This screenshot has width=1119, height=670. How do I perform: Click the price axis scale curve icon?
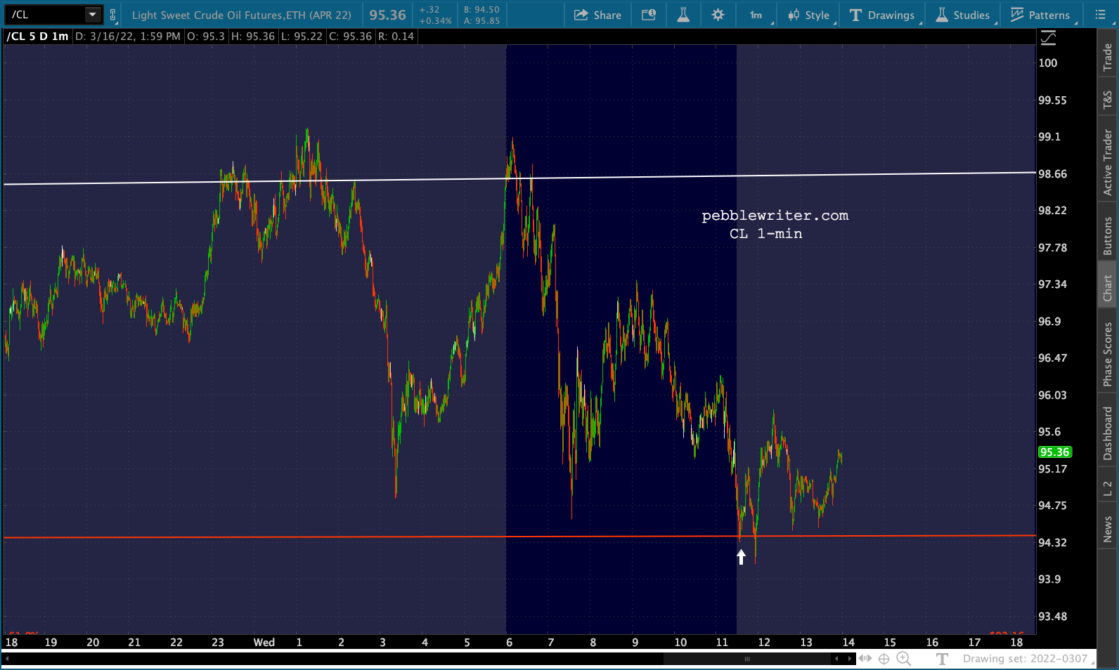tap(1048, 38)
